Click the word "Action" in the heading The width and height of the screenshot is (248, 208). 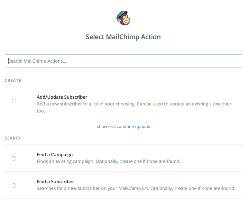pos(151,37)
